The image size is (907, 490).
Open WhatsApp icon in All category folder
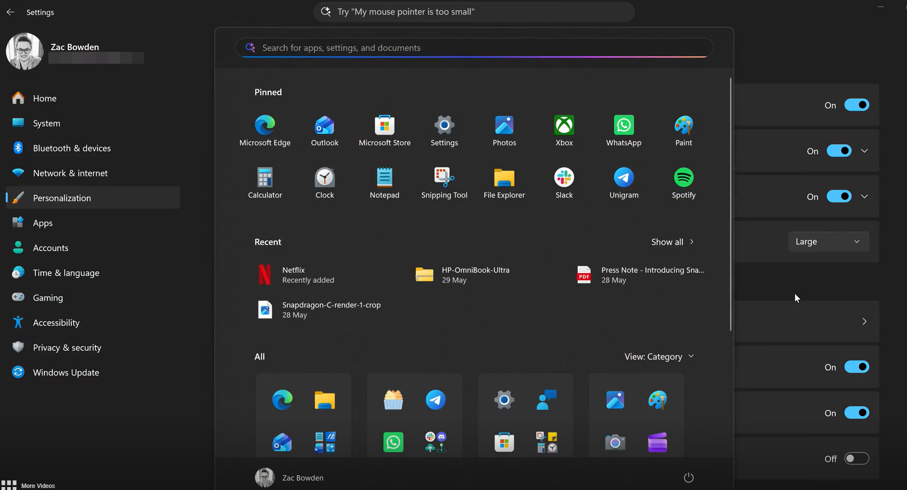393,442
